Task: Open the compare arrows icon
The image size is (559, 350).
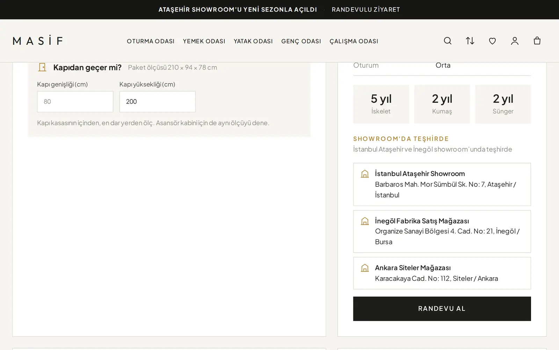Action: click(470, 41)
